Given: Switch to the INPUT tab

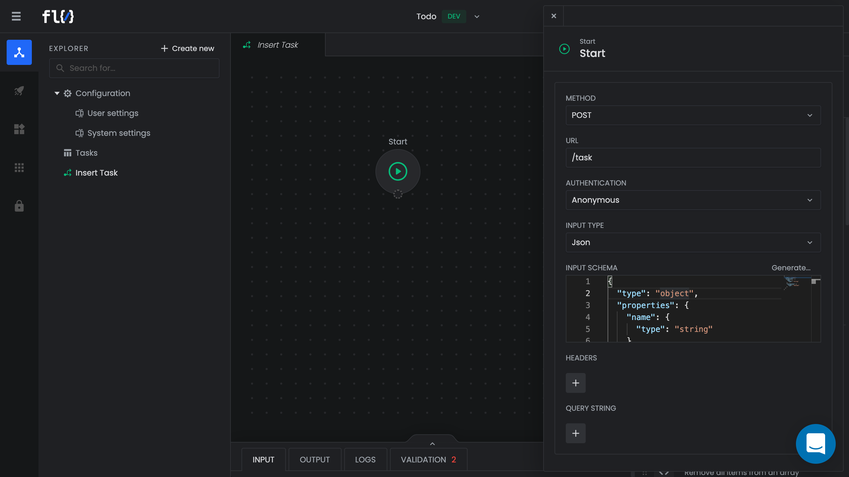Looking at the screenshot, I should tap(263, 460).
